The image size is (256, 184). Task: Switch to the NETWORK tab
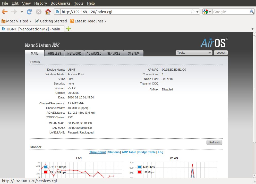point(74,53)
